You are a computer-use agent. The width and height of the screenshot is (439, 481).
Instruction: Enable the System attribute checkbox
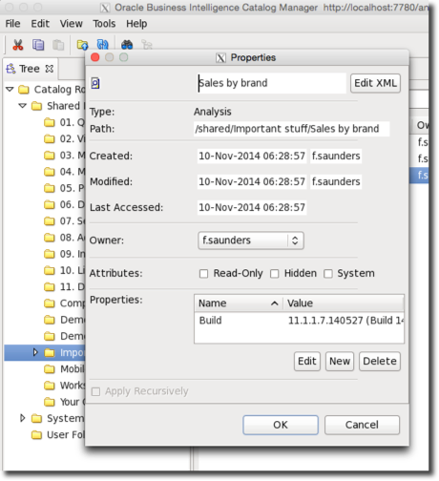tap(328, 274)
